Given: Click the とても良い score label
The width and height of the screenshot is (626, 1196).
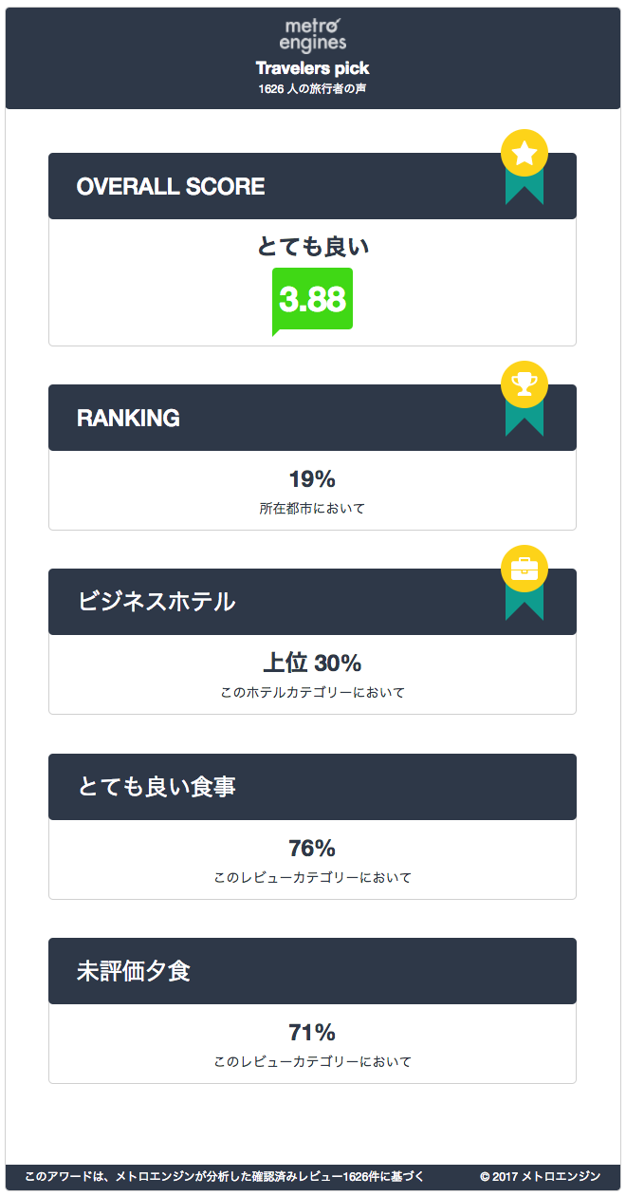Looking at the screenshot, I should (313, 247).
